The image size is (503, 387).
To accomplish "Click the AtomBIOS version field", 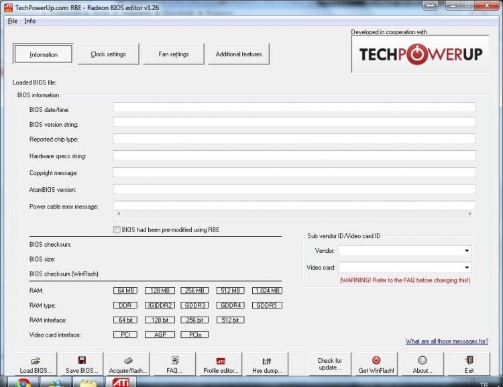I will [294, 189].
